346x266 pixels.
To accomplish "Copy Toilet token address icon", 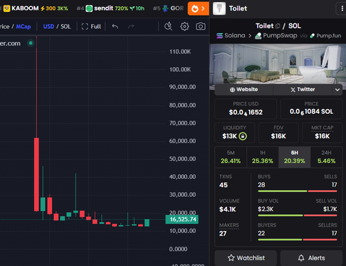I will pyautogui.click(x=278, y=26).
